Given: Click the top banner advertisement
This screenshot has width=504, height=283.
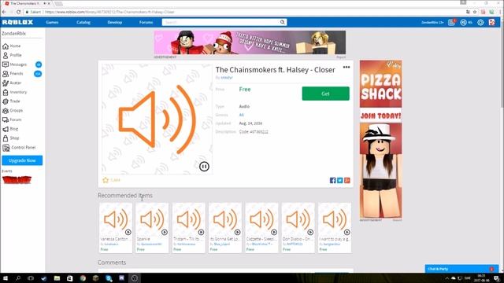Looking at the screenshot, I should (x=250, y=42).
